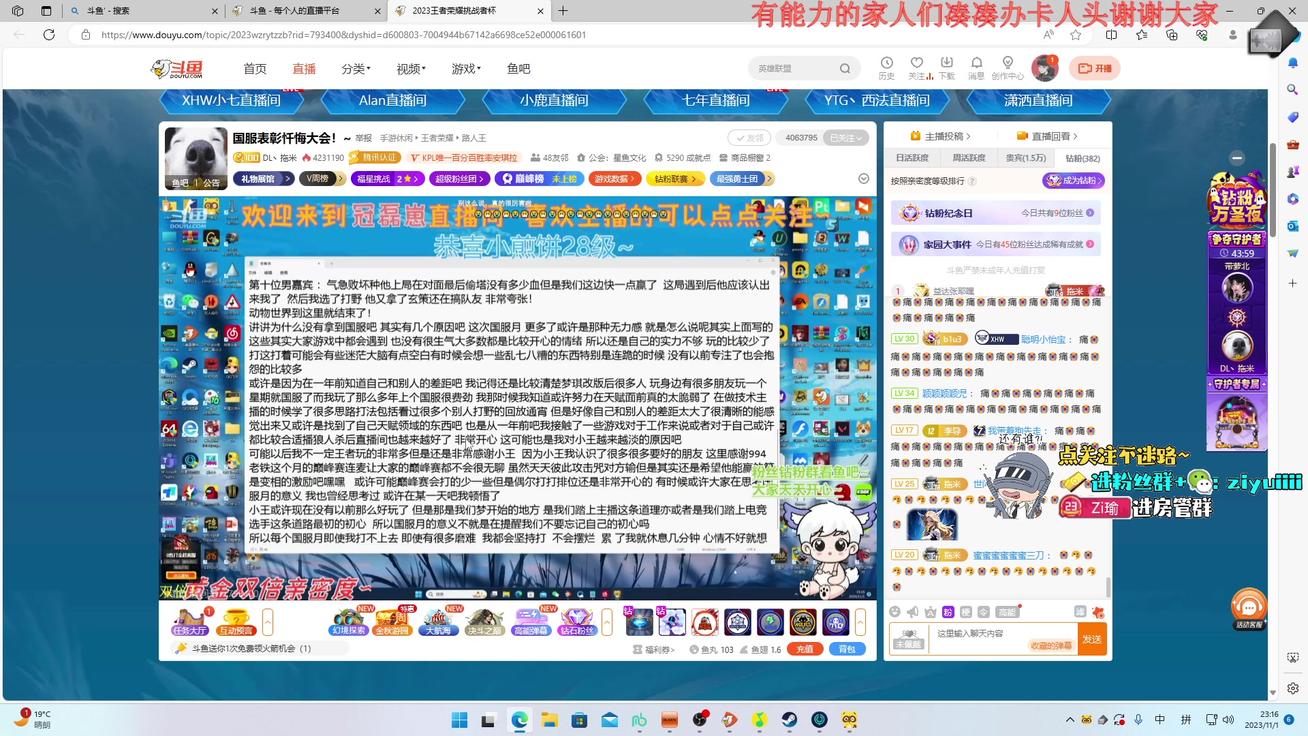Open the 游戏 dropdown in navigation
The height and width of the screenshot is (736, 1308).
coord(466,69)
